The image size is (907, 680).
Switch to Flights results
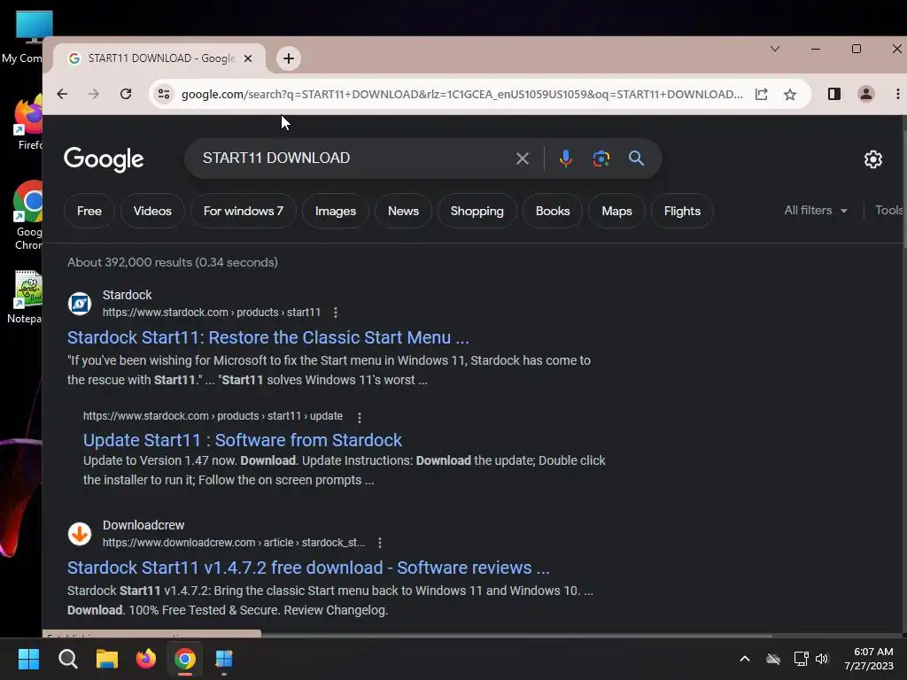click(x=682, y=211)
